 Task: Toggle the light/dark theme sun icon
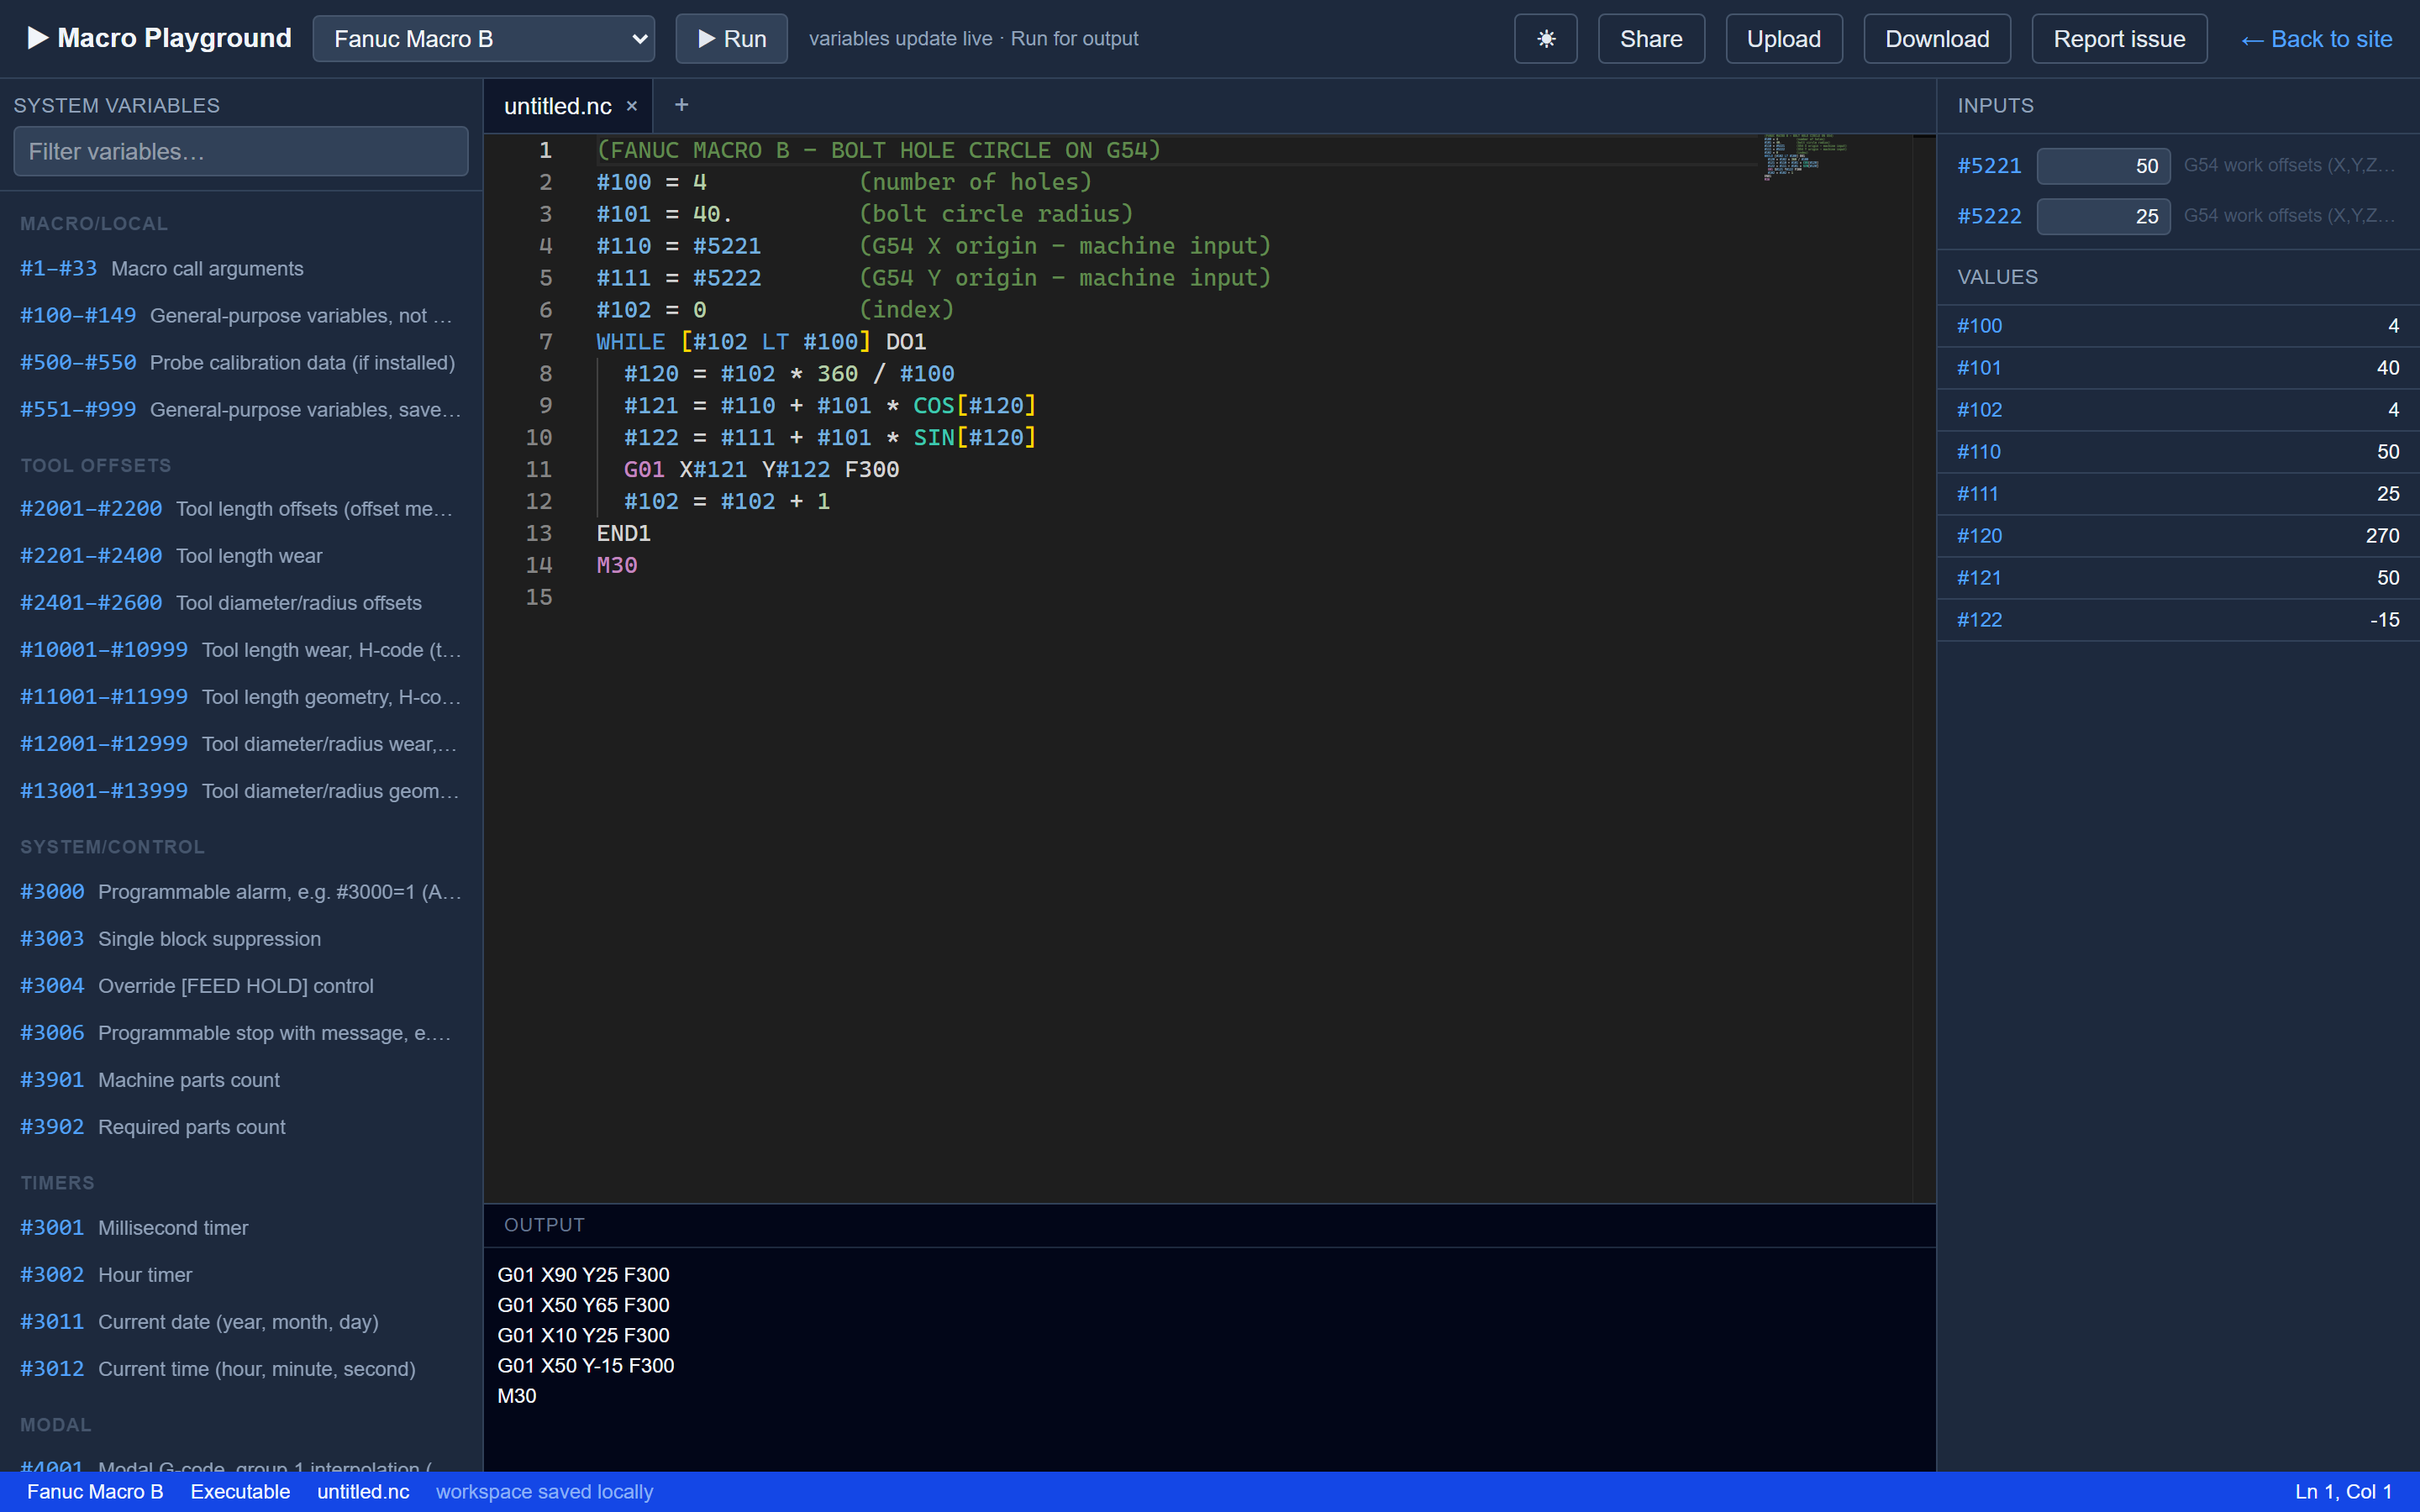coord(1545,39)
